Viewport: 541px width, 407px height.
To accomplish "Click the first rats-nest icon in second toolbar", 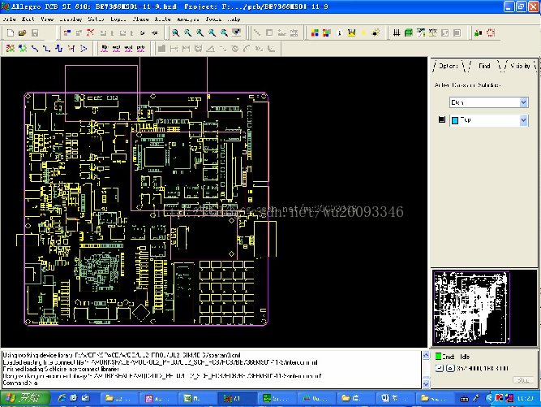I will pyautogui.click(x=10, y=48).
